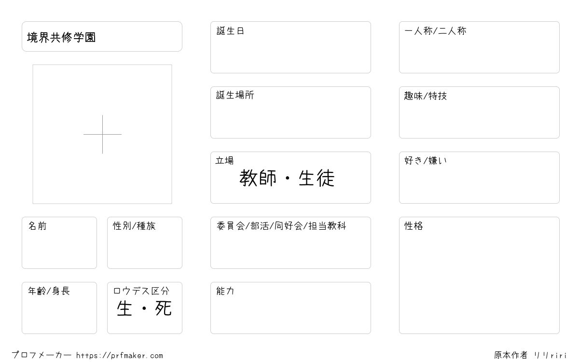The height and width of the screenshot is (362, 579).
Task: Click into the 名前 field
Action: coord(59,247)
